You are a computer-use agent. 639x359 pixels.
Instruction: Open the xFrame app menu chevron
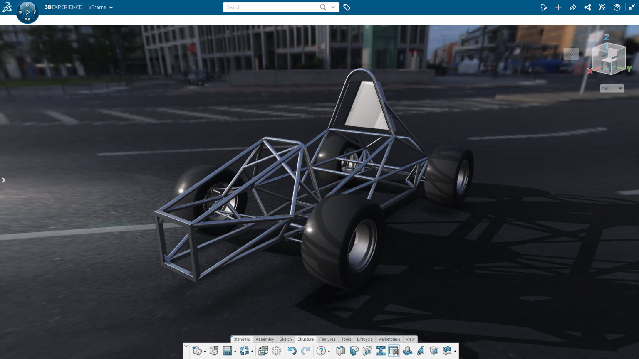click(x=111, y=7)
